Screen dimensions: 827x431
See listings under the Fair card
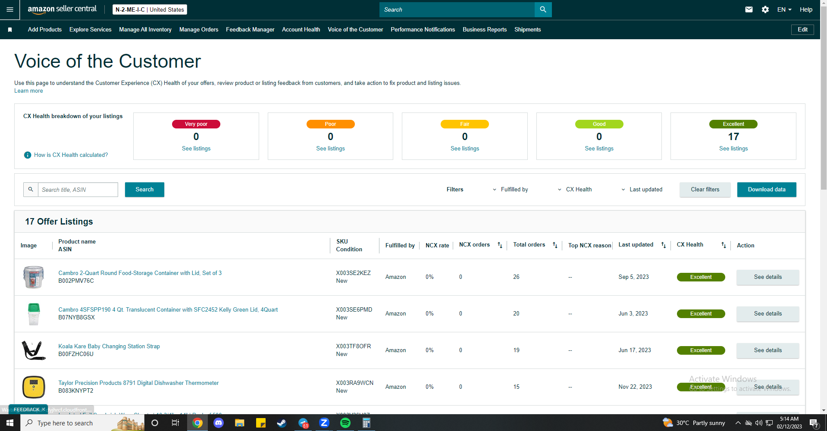tap(465, 149)
